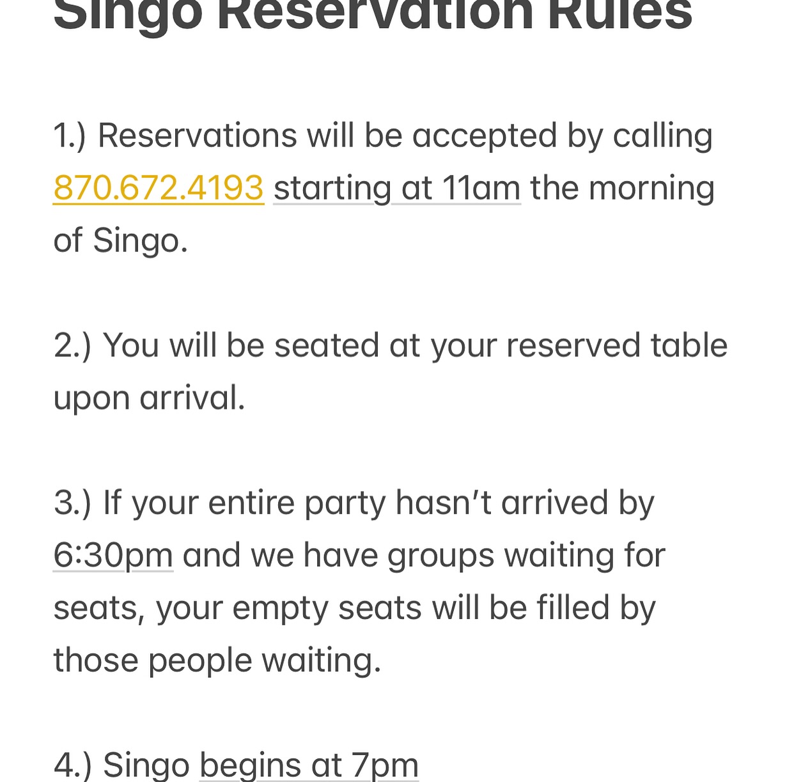Viewport: 794px width, 782px height.
Task: Click the text 'the morning'
Action: [x=623, y=188]
